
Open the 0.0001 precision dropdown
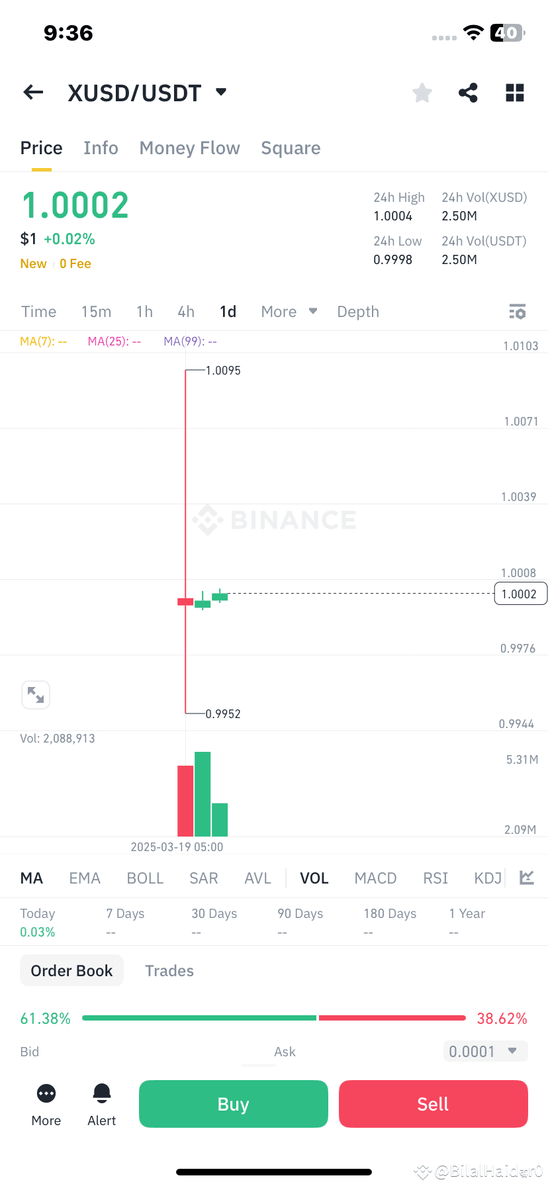(x=485, y=1051)
